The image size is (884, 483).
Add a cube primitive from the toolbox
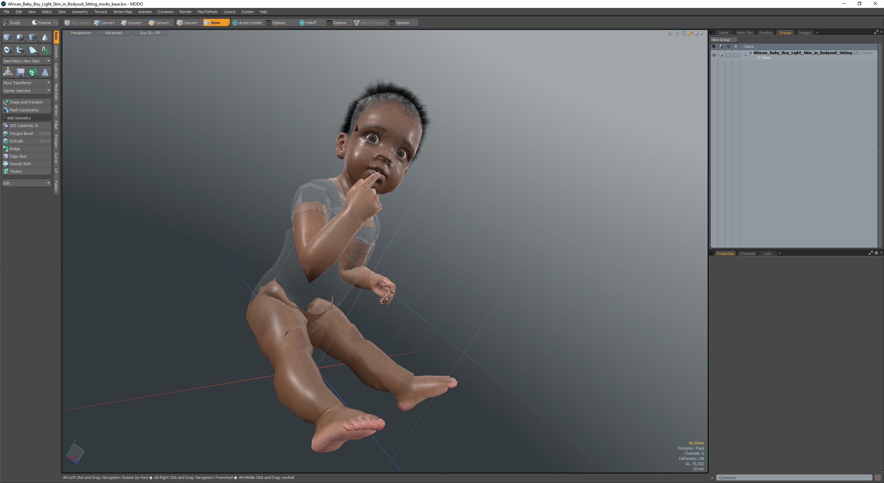point(7,37)
